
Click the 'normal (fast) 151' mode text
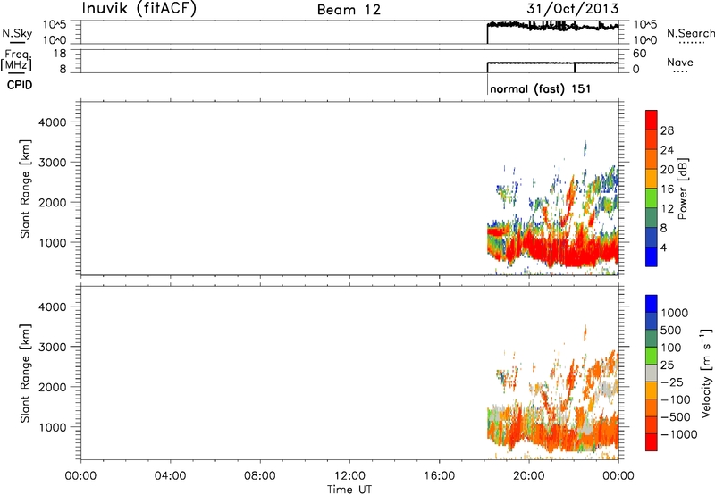[x=541, y=88]
